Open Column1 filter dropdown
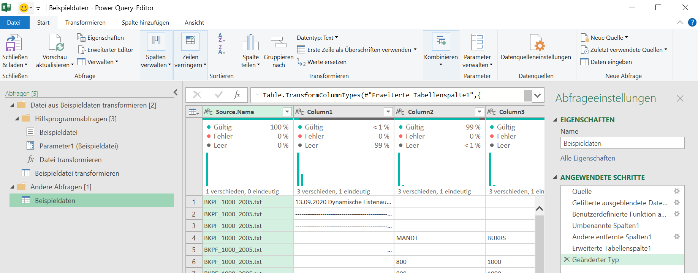The height and width of the screenshot is (273, 698). [388, 112]
